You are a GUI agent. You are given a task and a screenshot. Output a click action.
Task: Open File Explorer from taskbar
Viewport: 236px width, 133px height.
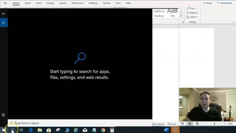(x=40, y=130)
